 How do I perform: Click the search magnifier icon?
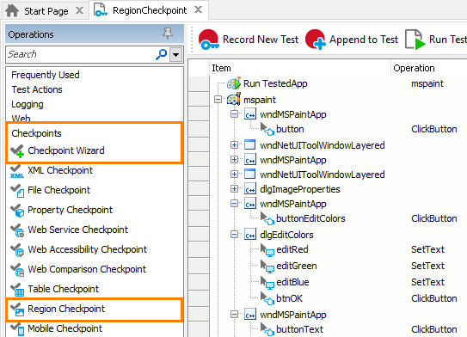coord(161,54)
